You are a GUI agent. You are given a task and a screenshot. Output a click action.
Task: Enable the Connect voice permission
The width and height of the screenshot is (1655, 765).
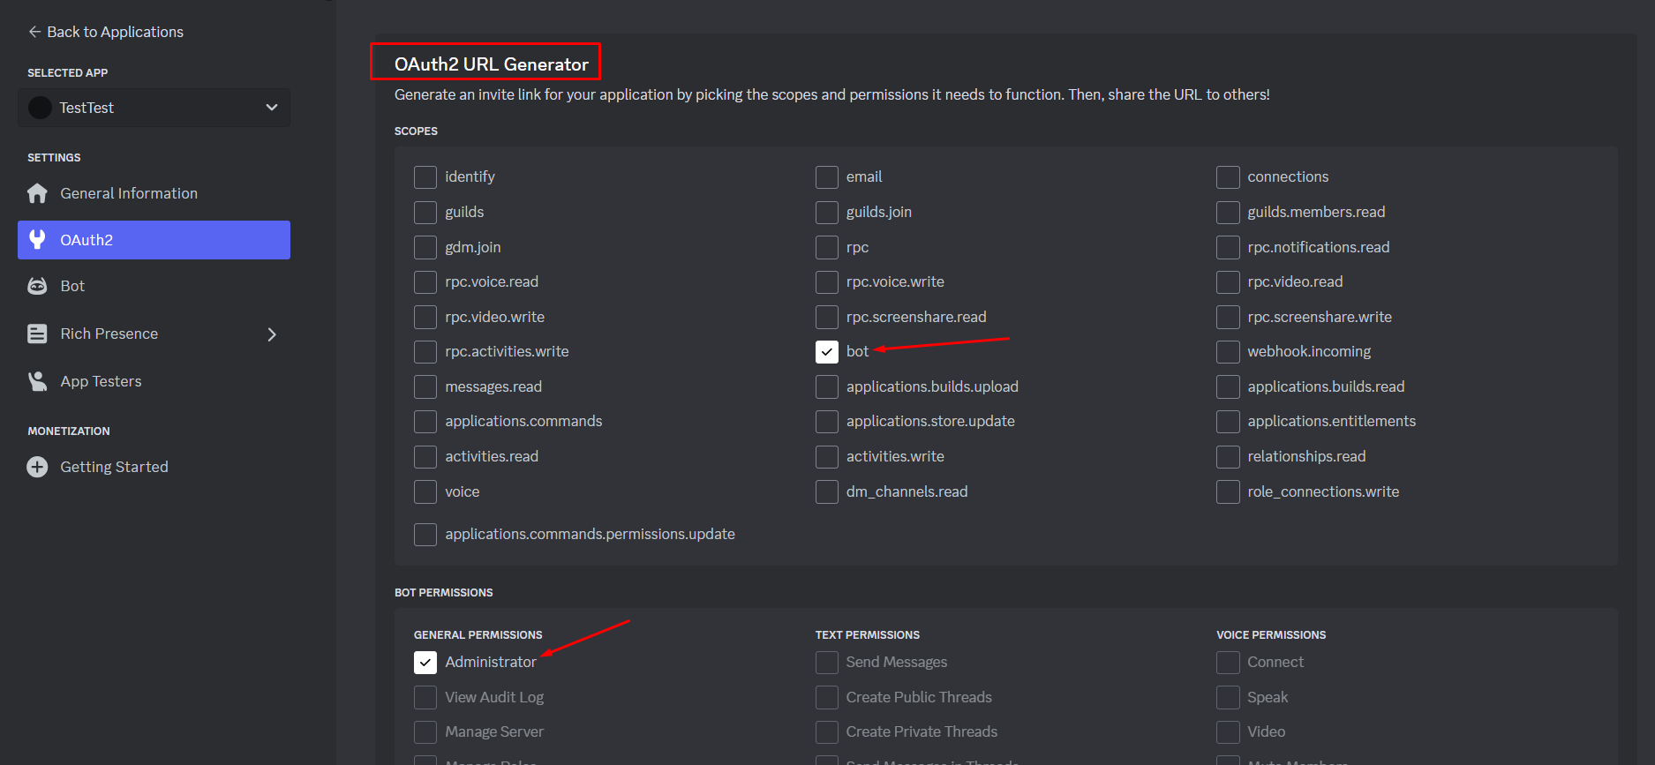[x=1228, y=663]
